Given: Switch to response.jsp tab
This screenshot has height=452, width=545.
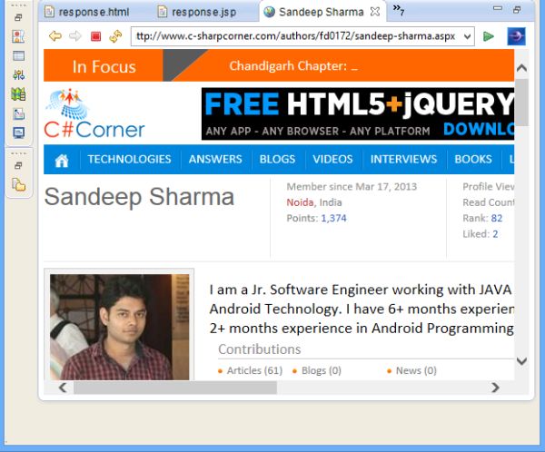Looking at the screenshot, I should coord(197,12).
